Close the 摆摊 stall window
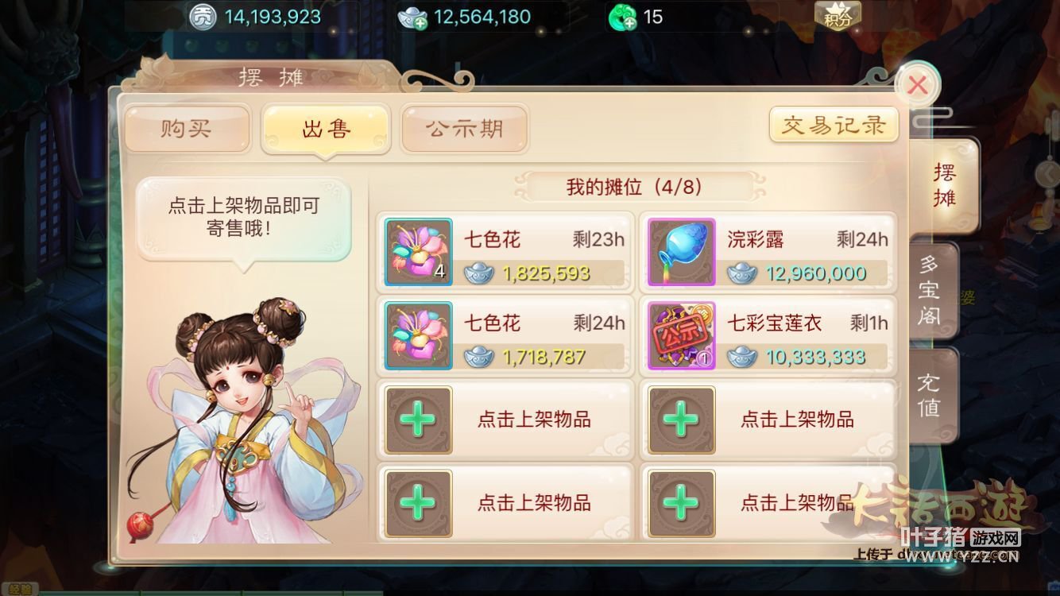This screenshot has width=1060, height=596. coord(918,85)
